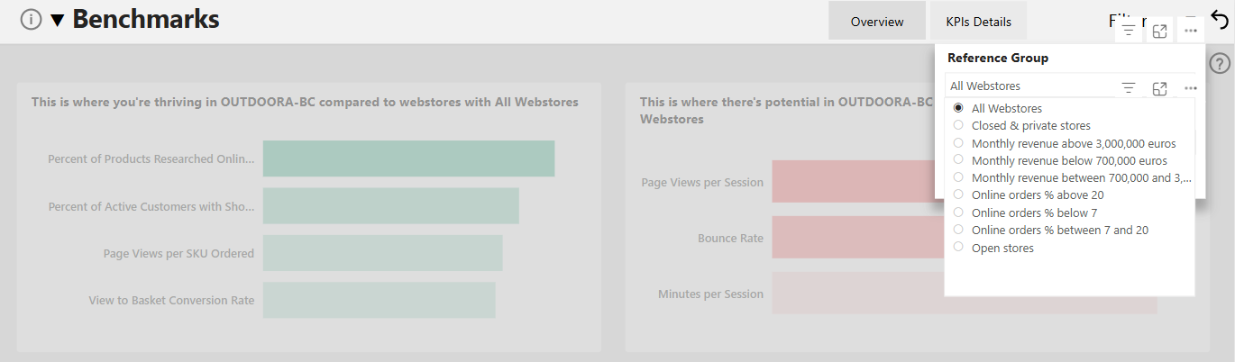Collapse the Benchmarks title triangle
This screenshot has height=362, width=1235.
tap(58, 20)
